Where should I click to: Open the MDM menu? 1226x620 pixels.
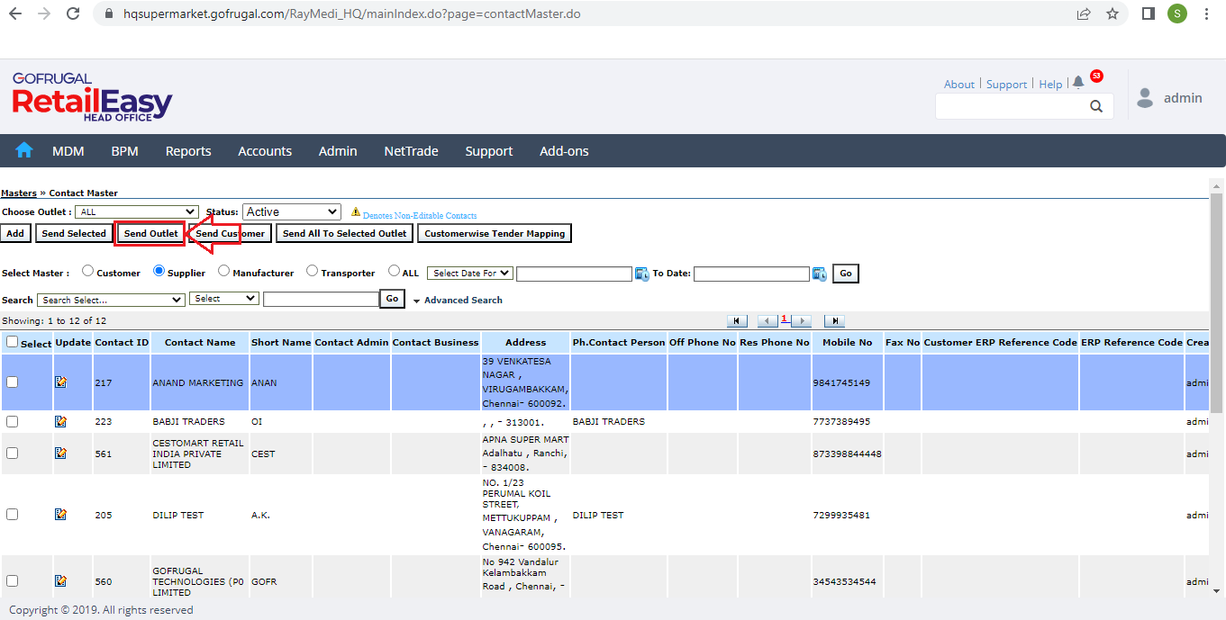[68, 151]
